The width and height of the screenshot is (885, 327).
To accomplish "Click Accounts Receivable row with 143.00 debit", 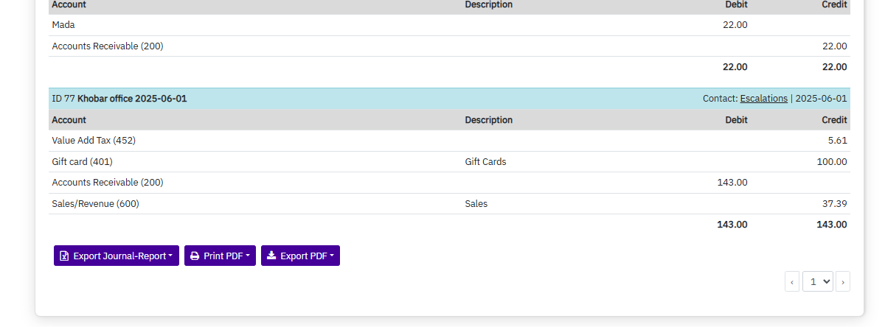I will coord(108,183).
